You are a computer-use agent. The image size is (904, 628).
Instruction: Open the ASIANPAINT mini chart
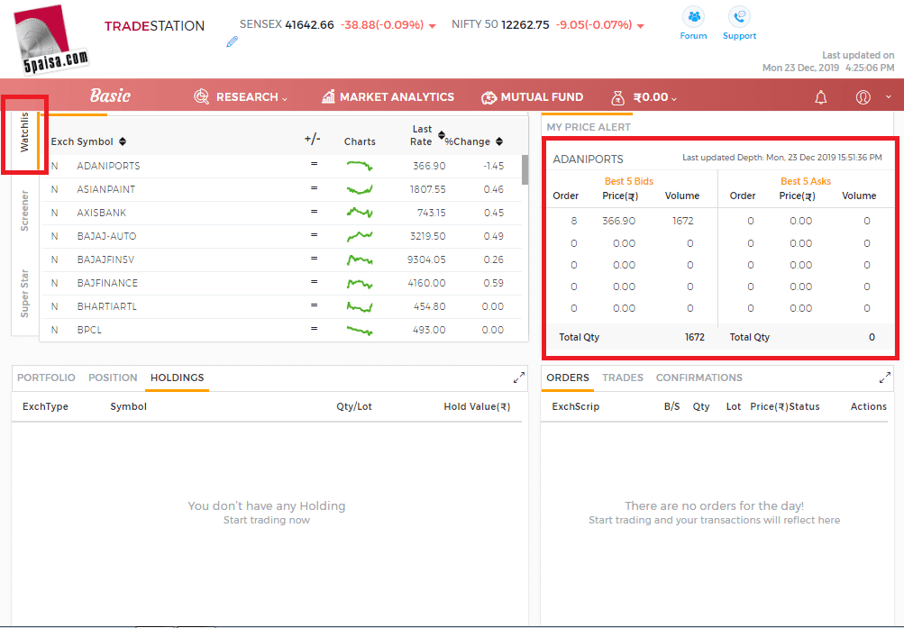360,189
